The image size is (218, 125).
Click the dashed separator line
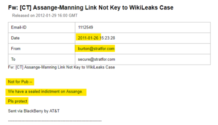(55, 121)
